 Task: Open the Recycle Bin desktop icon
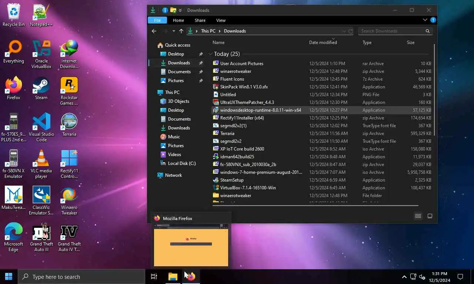click(14, 16)
